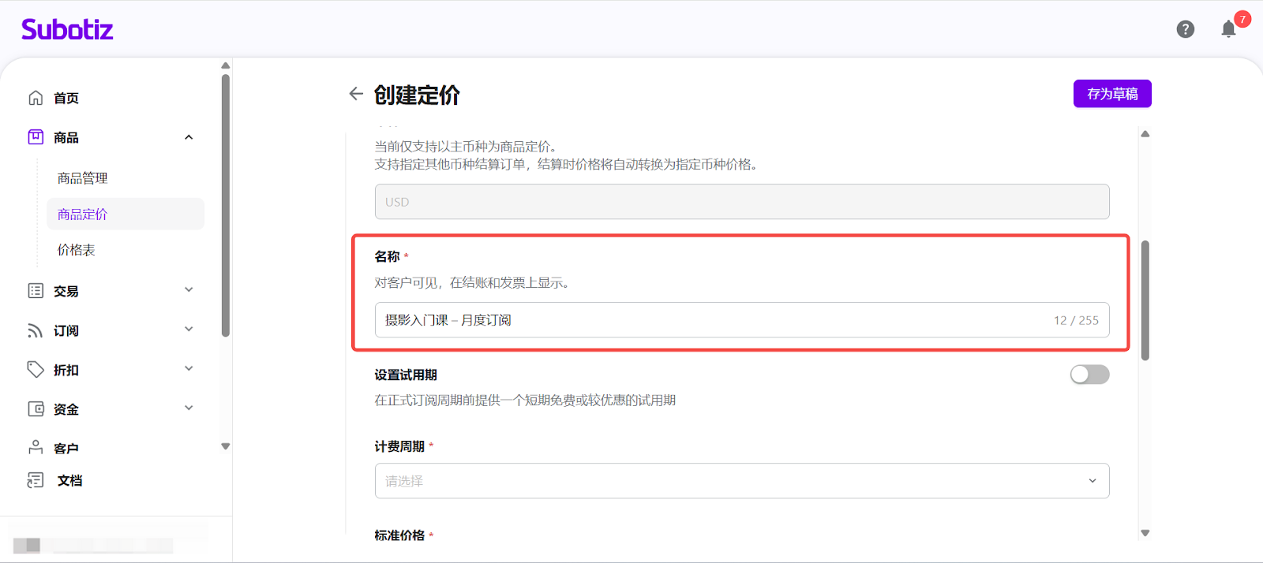Click the 折扣 tag icon
This screenshot has height=563, width=1263.
36,370
